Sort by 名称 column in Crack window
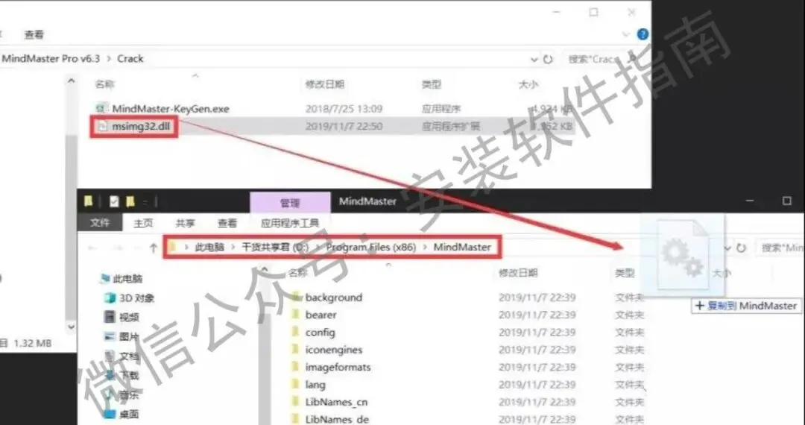The width and height of the screenshot is (805, 425). click(x=105, y=84)
